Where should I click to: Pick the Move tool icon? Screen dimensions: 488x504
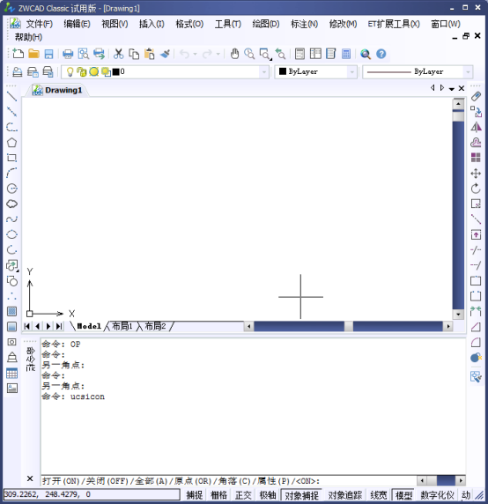[x=476, y=174]
